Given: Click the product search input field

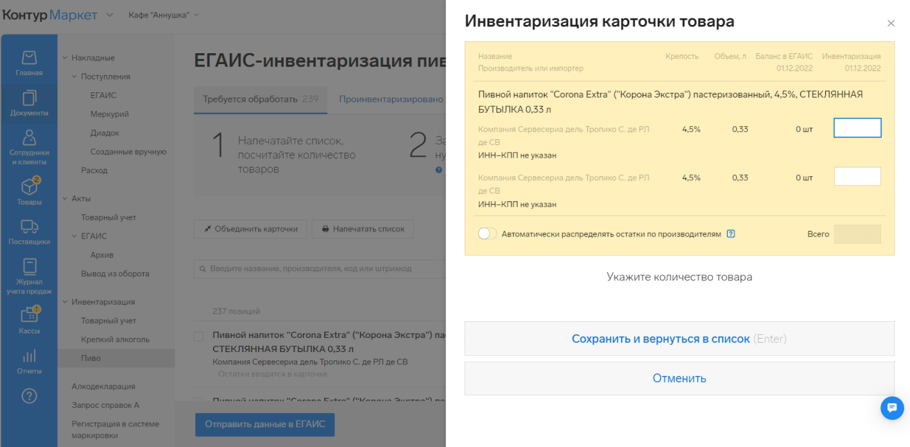Looking at the screenshot, I should click(320, 269).
